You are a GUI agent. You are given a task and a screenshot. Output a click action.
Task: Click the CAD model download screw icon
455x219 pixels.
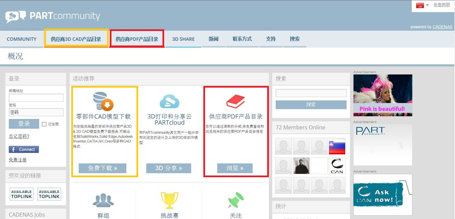[103, 102]
